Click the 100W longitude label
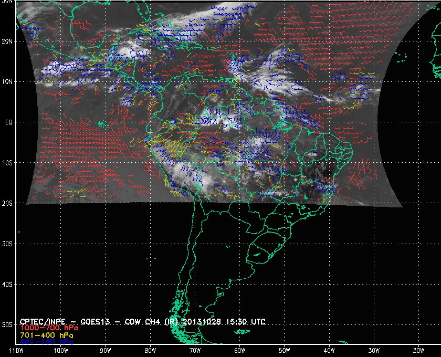The width and height of the screenshot is (441, 357). click(61, 351)
